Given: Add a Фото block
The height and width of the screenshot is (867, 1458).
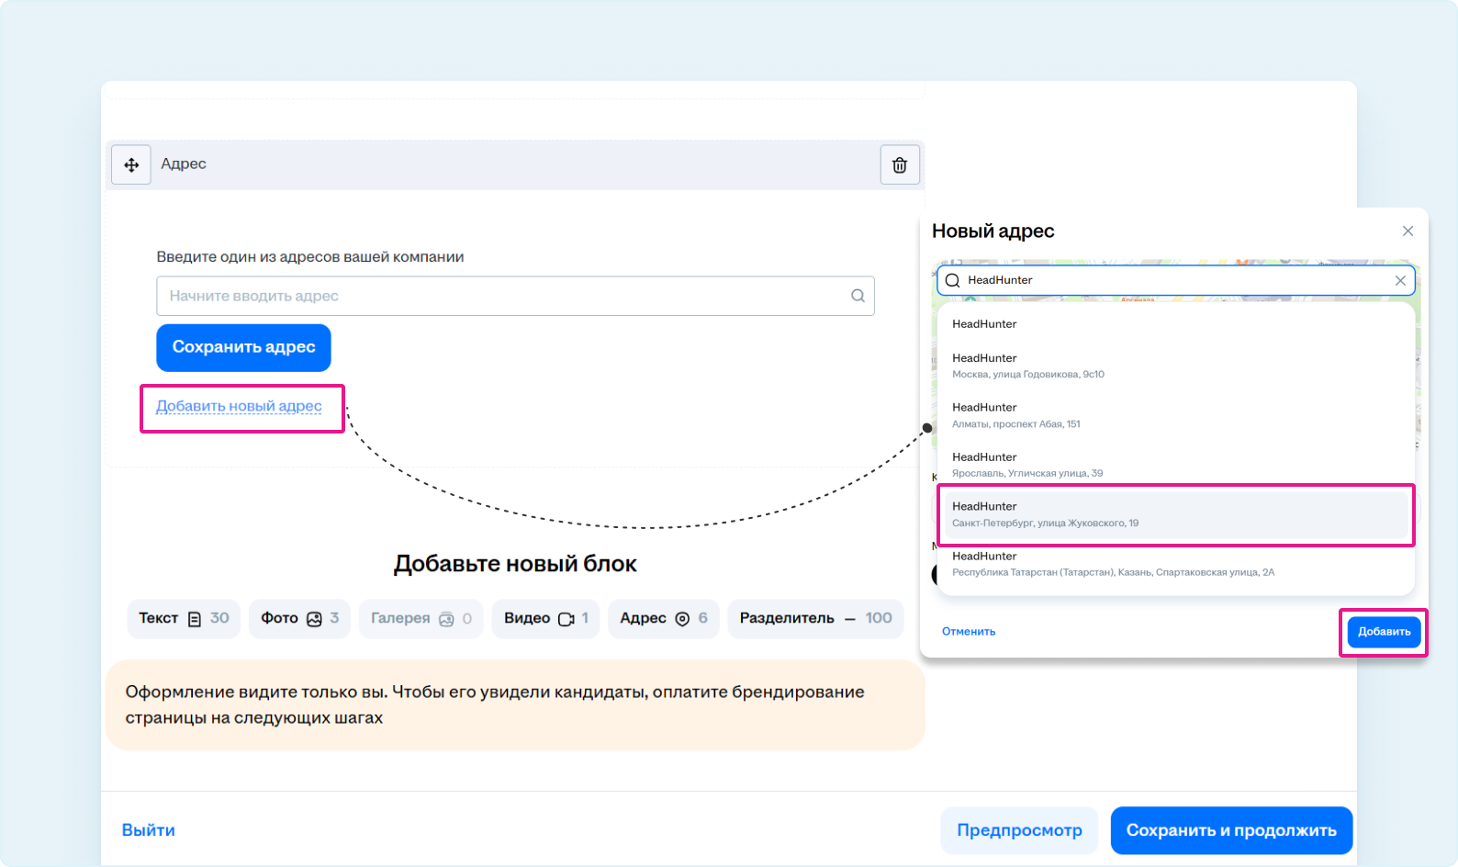Looking at the screenshot, I should (x=299, y=619).
